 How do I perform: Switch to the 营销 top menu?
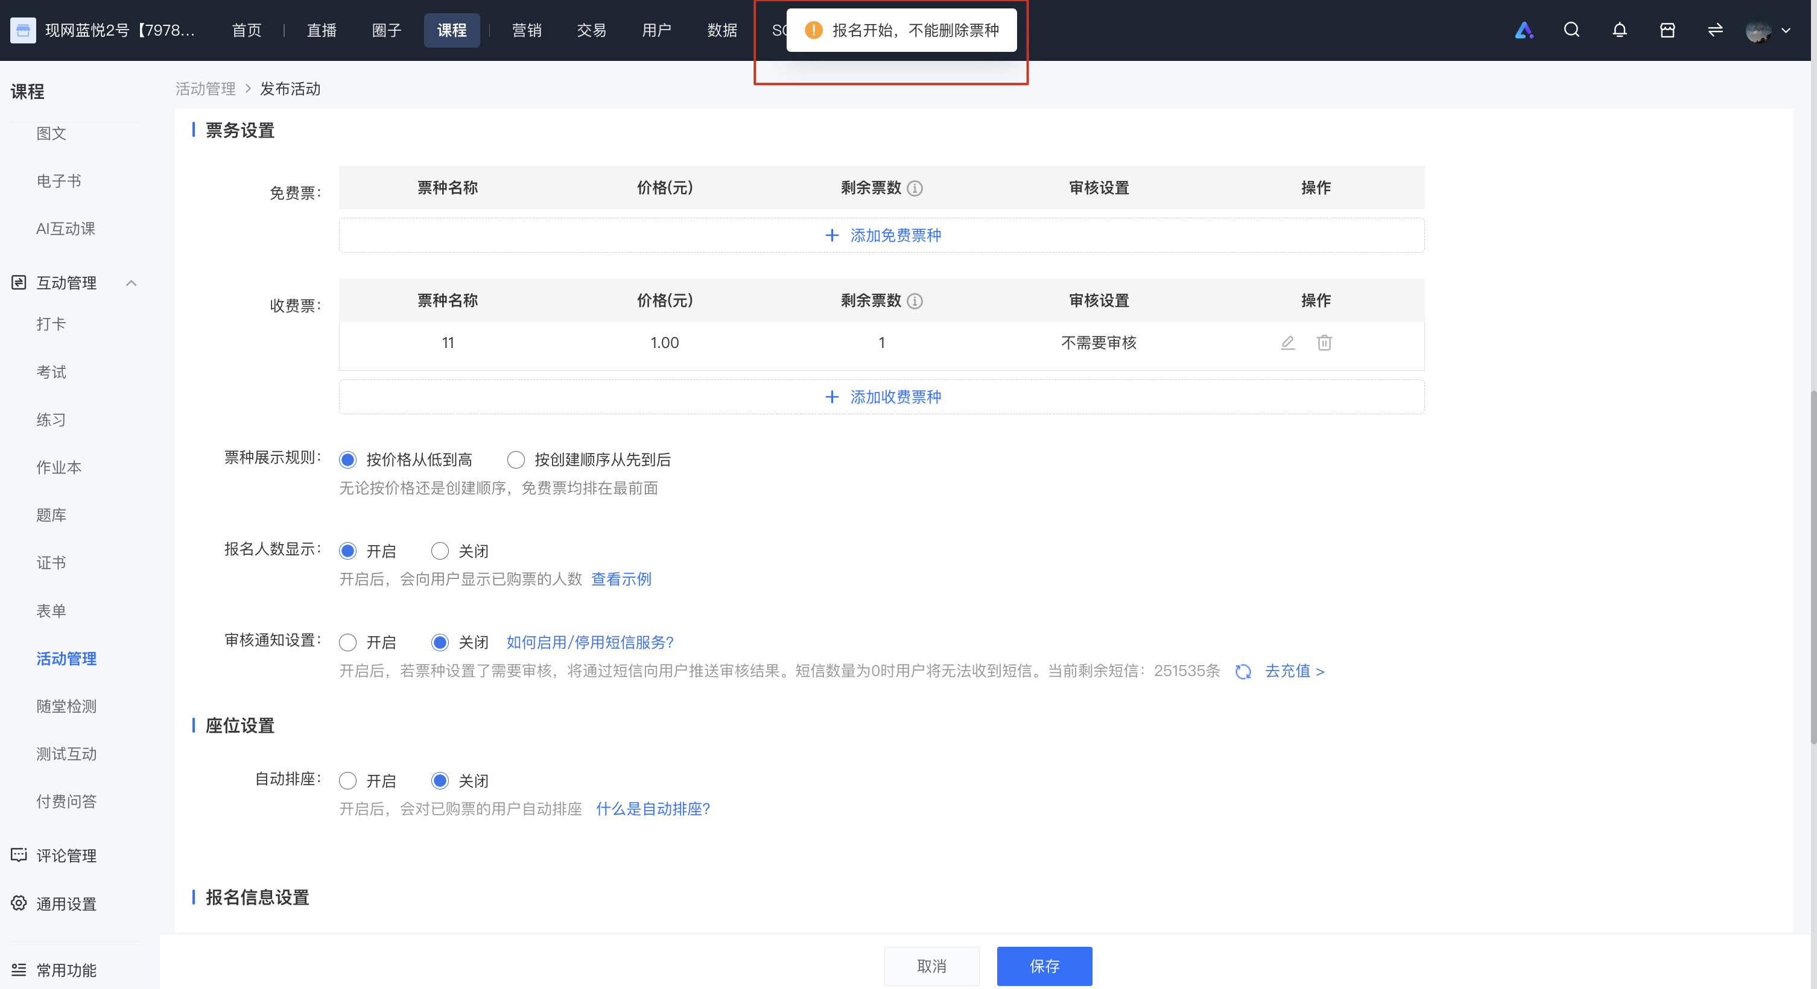[x=526, y=30]
